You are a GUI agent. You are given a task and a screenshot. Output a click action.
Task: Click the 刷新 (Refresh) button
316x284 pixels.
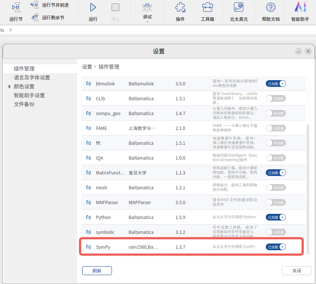97,271
